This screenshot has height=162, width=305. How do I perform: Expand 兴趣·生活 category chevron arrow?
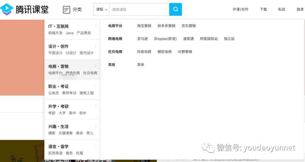(x=95, y=126)
